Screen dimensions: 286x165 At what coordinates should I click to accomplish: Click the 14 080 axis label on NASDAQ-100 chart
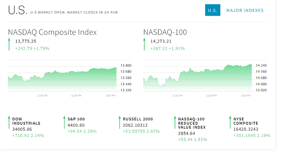point(261,78)
